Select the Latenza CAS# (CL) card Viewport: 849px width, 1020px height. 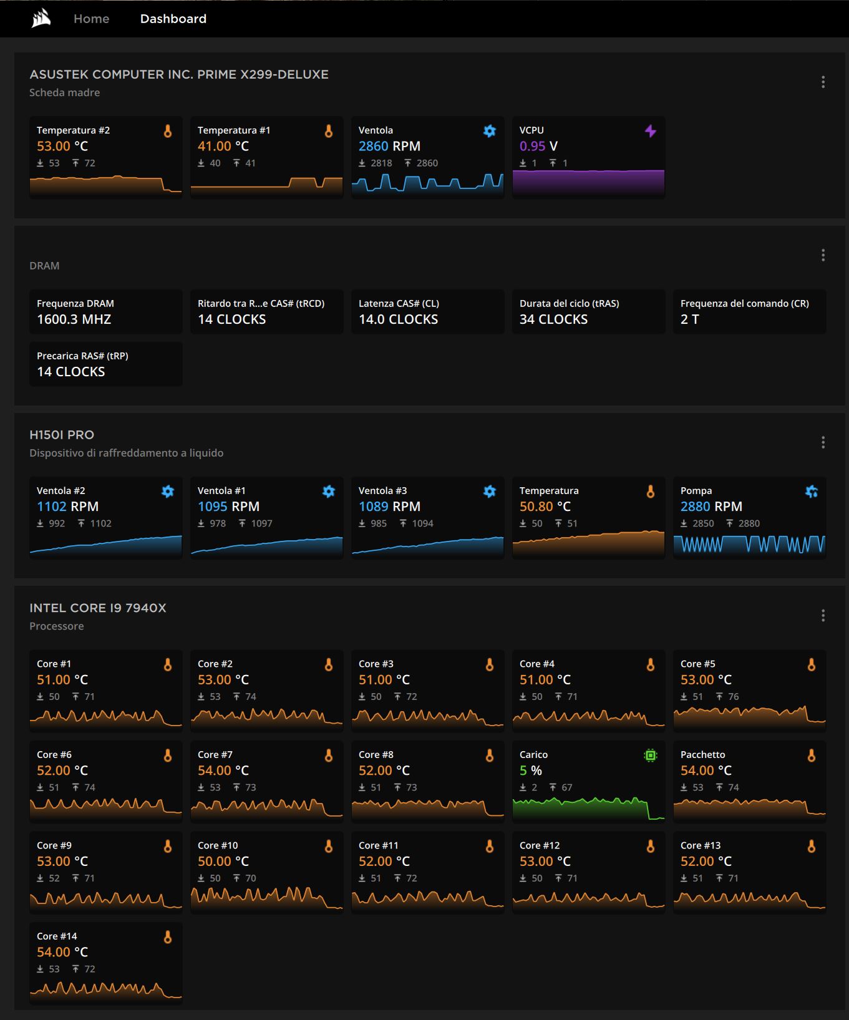[428, 311]
